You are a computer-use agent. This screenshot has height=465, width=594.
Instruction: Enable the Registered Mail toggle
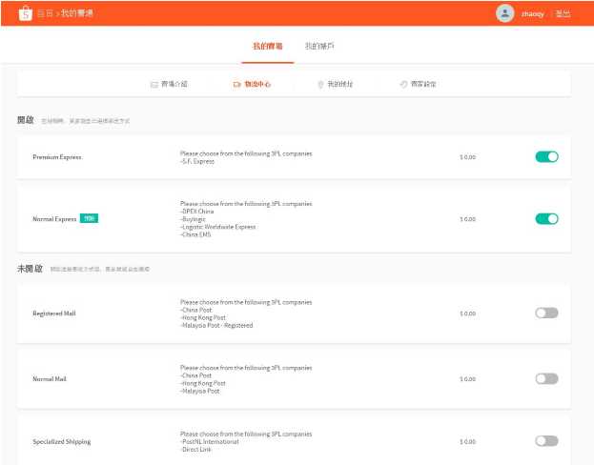tap(546, 313)
